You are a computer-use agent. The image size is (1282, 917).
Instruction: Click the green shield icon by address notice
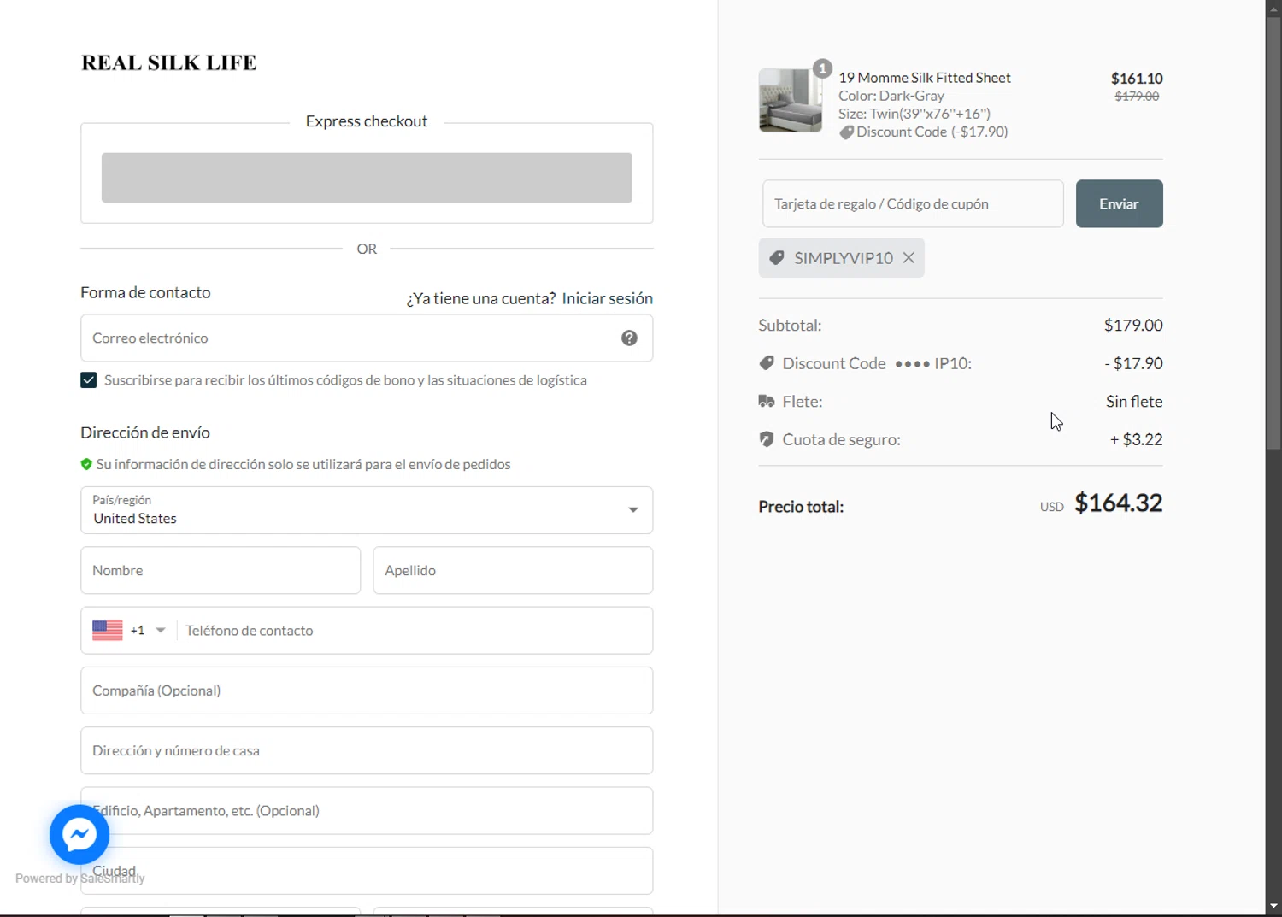point(86,464)
